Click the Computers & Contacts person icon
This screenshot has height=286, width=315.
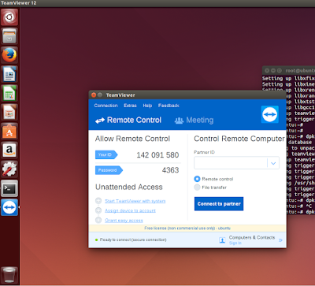coord(222,240)
